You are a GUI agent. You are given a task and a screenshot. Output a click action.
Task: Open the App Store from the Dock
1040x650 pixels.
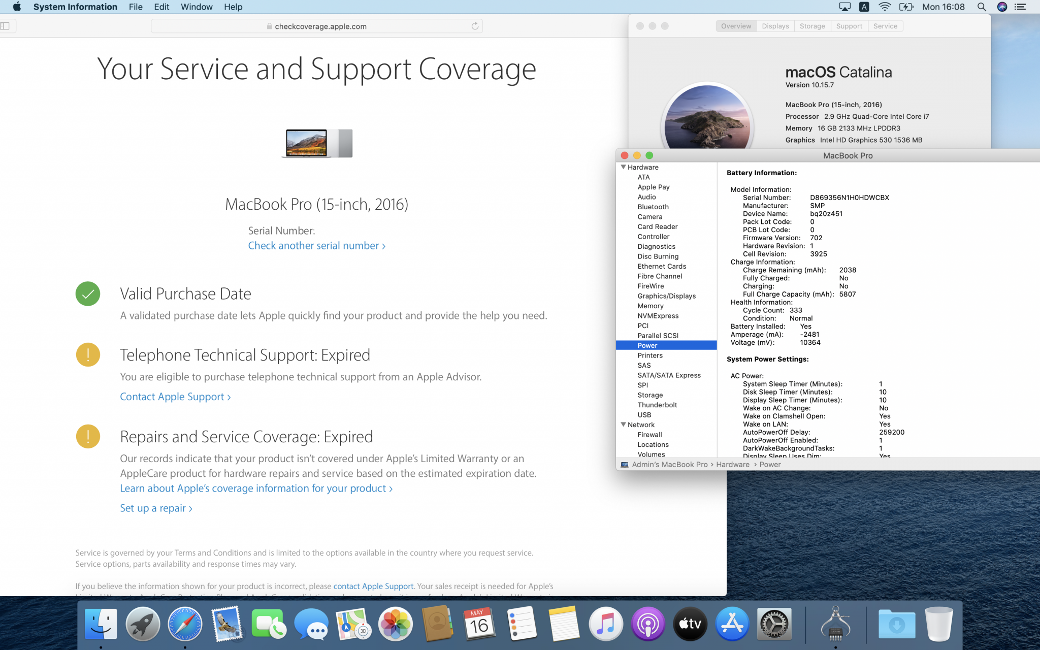click(732, 624)
